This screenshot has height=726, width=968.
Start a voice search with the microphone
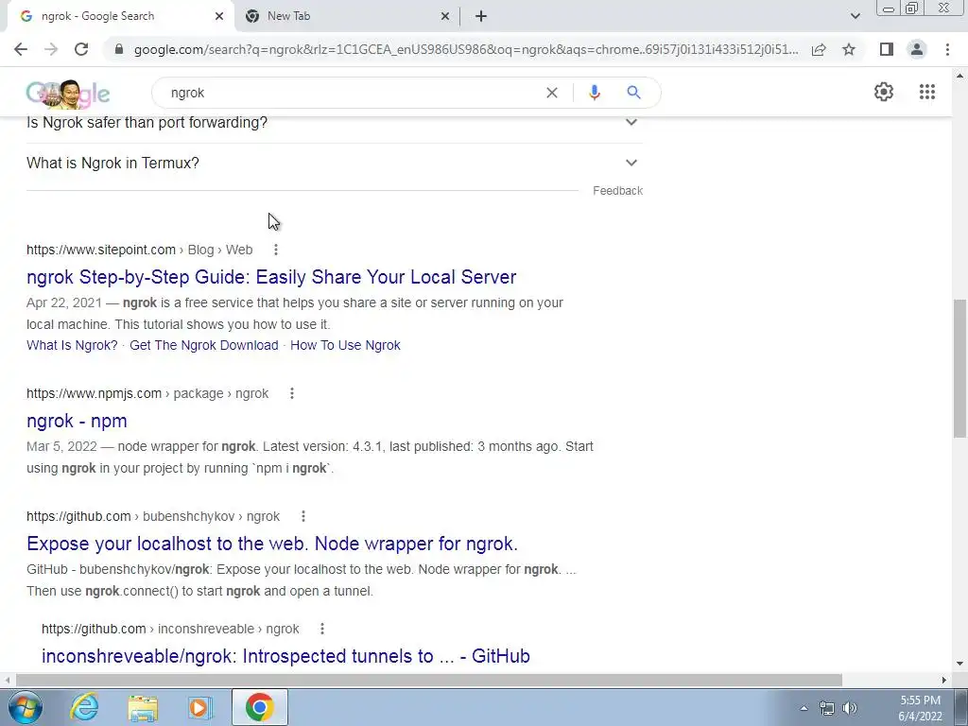(594, 93)
